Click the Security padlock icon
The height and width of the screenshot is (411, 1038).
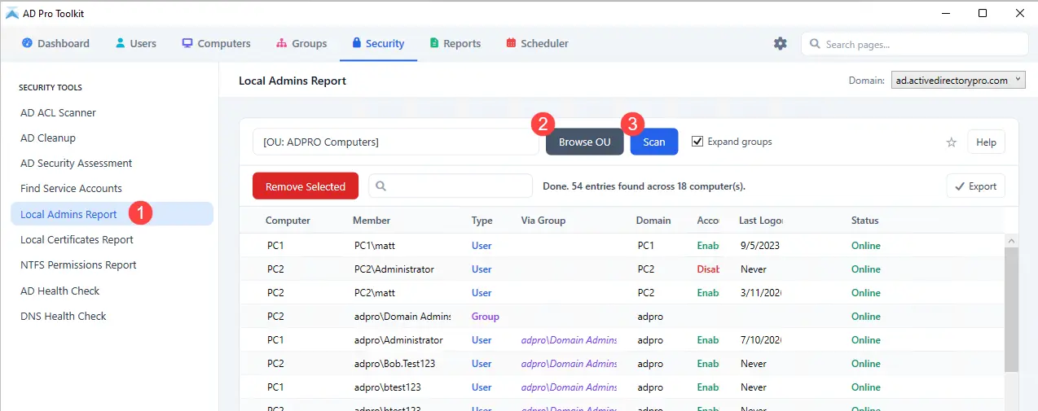point(356,43)
